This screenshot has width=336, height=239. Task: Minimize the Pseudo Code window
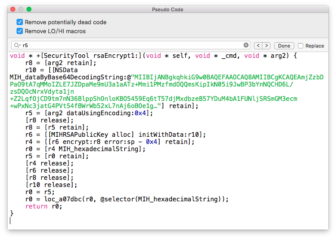21,9
